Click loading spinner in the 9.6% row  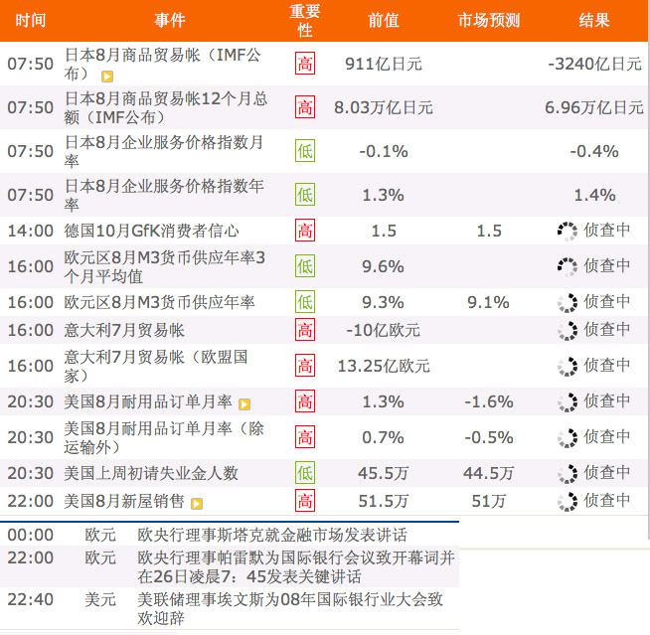pos(568,267)
